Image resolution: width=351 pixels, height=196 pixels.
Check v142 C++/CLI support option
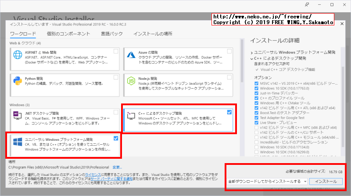[256, 132]
